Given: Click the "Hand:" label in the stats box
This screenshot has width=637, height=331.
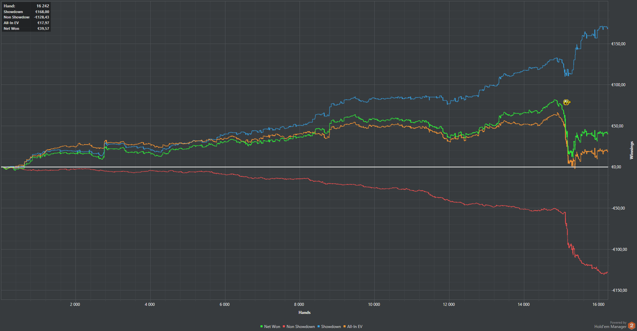Looking at the screenshot, I should tap(9, 6).
